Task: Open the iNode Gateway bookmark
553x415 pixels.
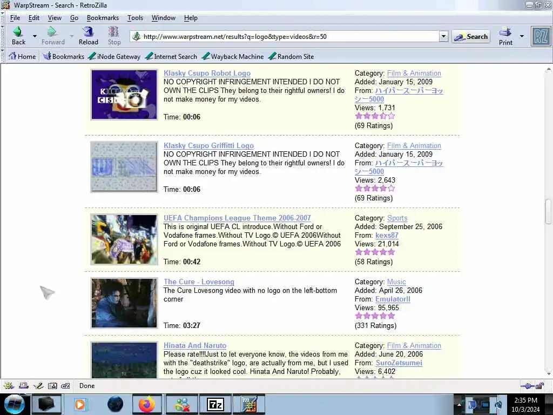Action: 114,56
